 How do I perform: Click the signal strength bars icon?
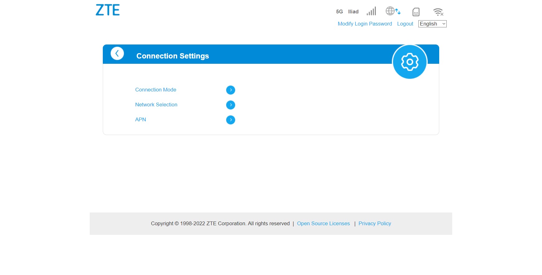pos(371,11)
